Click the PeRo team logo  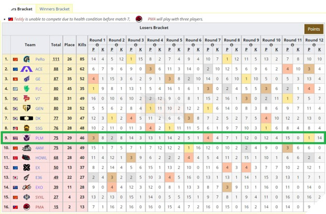click(27, 59)
